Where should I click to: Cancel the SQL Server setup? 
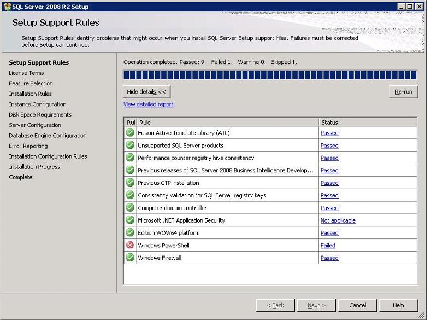[358, 305]
